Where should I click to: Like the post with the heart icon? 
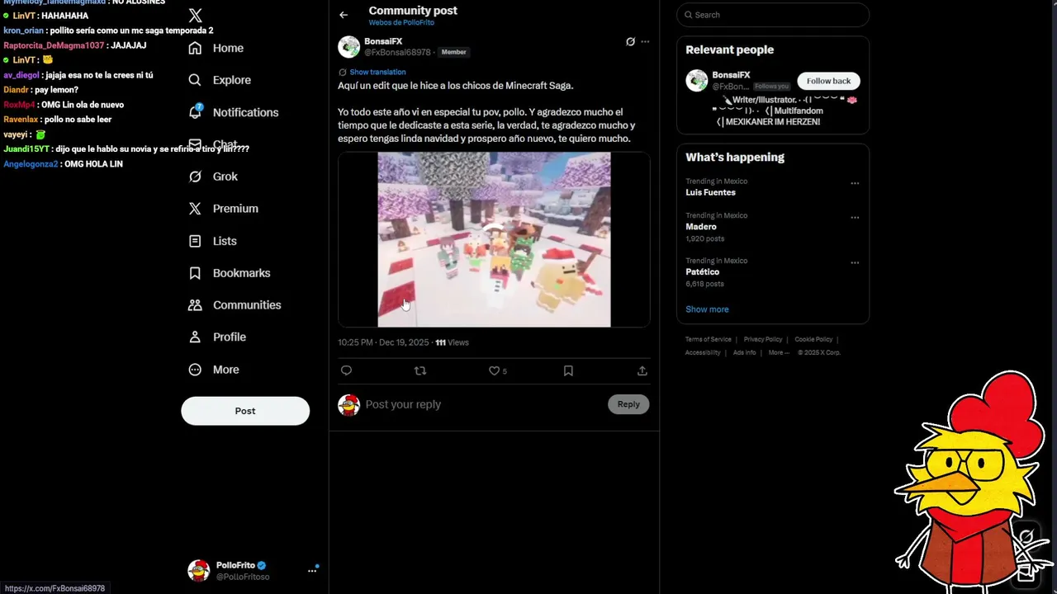click(494, 371)
